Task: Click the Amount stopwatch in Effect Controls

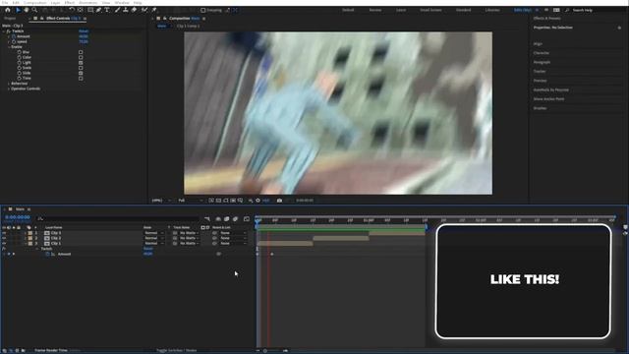Action: pyautogui.click(x=14, y=36)
